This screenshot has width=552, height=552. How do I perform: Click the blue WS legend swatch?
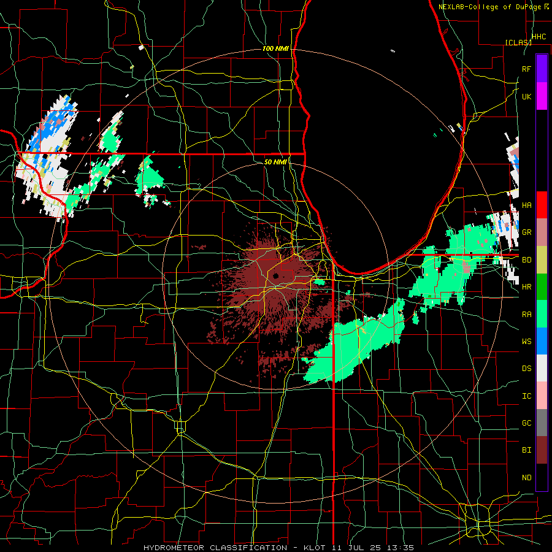pos(542,341)
